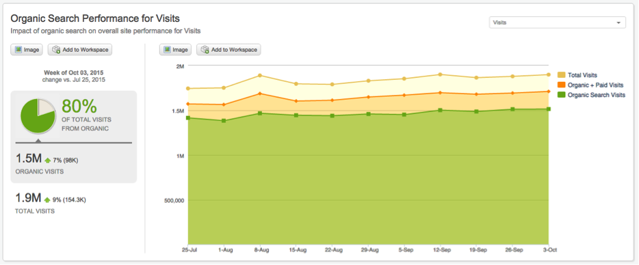Click Organic + Paid data point at 22-Aug

[332, 100]
